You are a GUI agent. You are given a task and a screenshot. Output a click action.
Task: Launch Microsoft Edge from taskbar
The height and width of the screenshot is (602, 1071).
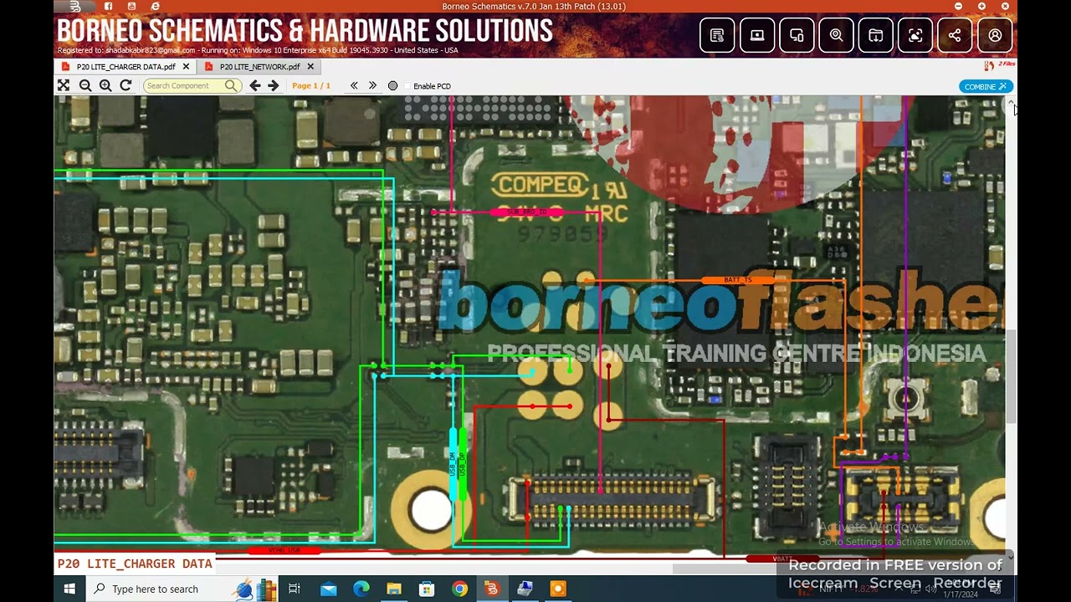[x=361, y=589]
